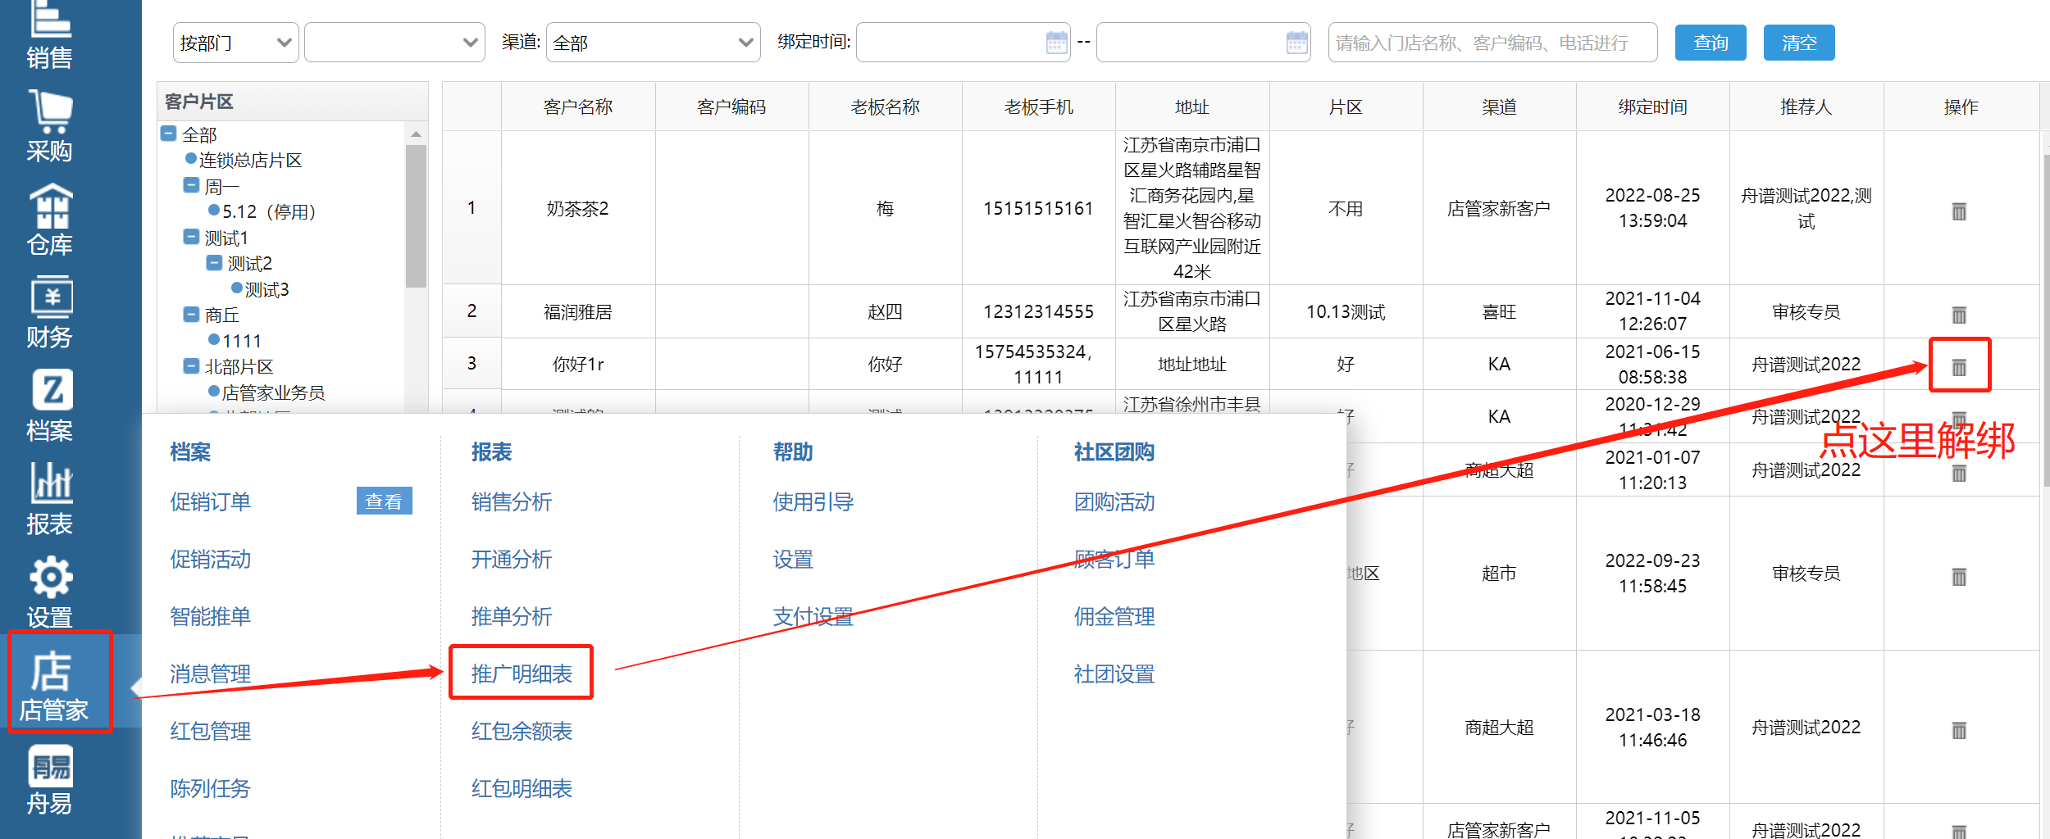Screen dimensions: 2050x839
Task: Open 陈列任务 menu entry
Action: (x=210, y=788)
